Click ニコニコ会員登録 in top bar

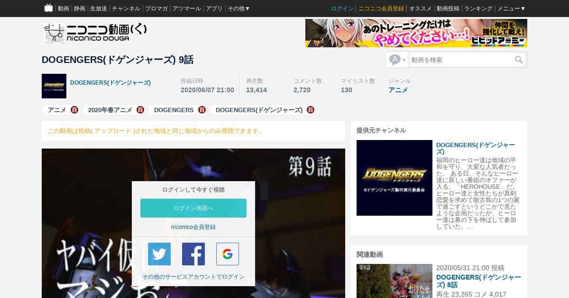click(381, 9)
